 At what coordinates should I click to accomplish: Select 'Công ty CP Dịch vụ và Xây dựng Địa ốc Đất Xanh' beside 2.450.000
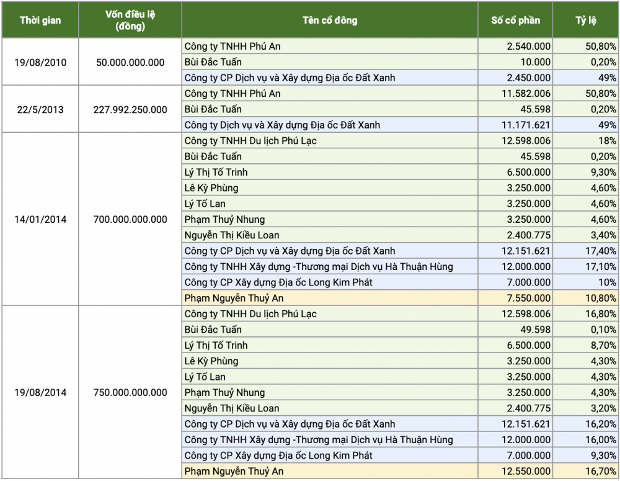click(x=290, y=78)
